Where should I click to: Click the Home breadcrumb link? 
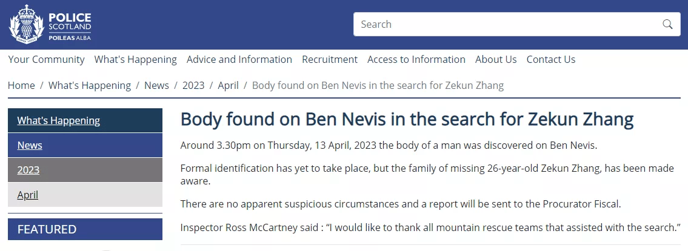[21, 85]
